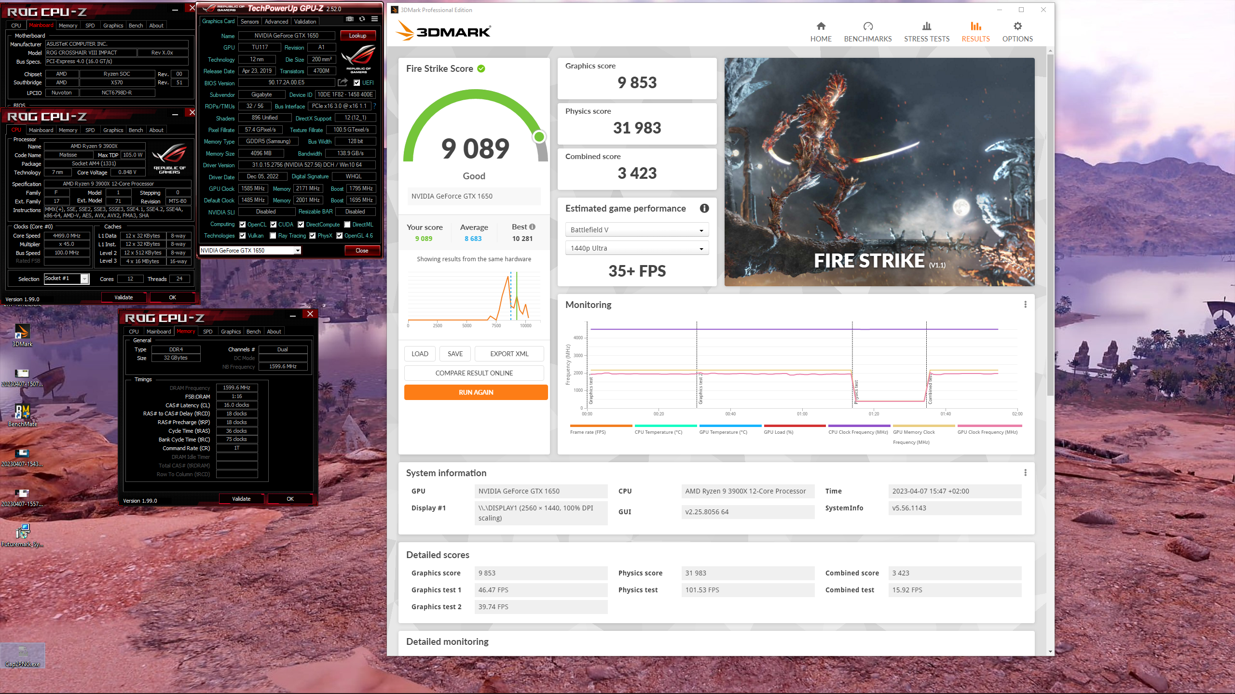Image resolution: width=1235 pixels, height=694 pixels.
Task: Expand the 1440p Ultra resolution dropdown
Action: pos(637,248)
